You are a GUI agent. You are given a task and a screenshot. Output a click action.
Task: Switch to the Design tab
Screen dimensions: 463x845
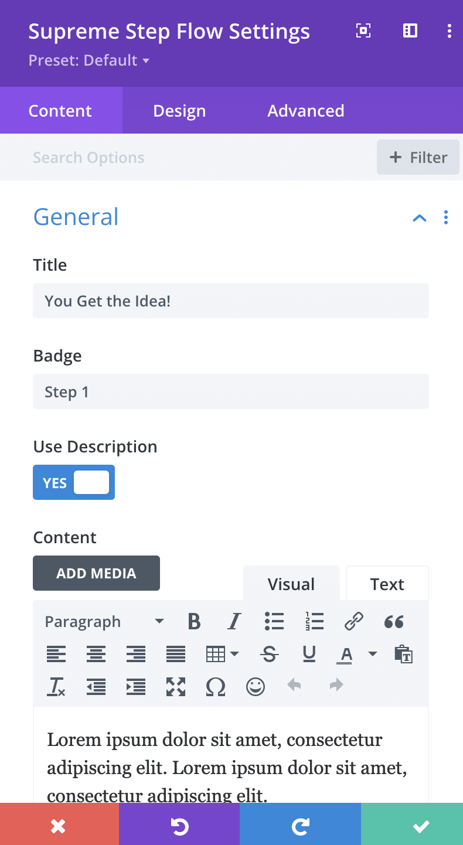coord(179,111)
